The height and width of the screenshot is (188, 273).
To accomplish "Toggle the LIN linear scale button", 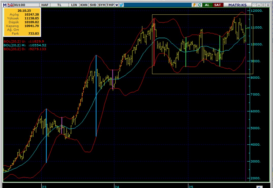I will point(74,5).
